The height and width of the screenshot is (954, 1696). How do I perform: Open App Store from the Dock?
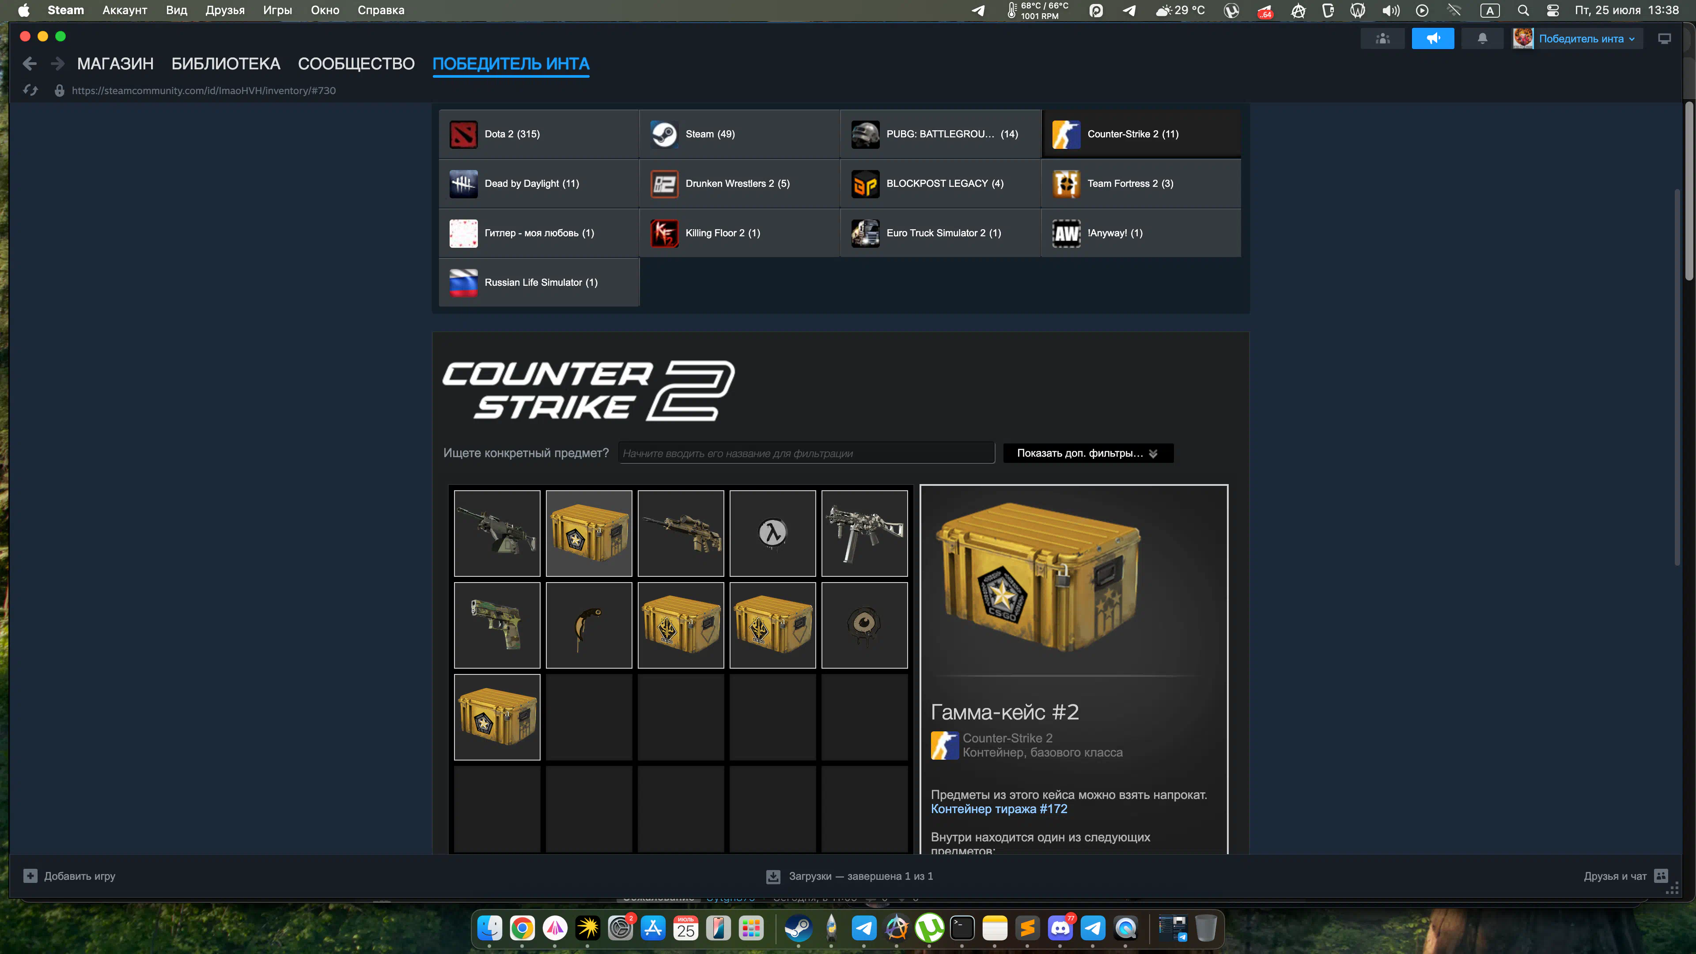(653, 928)
